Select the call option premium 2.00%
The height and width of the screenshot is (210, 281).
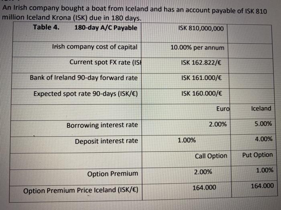point(203,172)
